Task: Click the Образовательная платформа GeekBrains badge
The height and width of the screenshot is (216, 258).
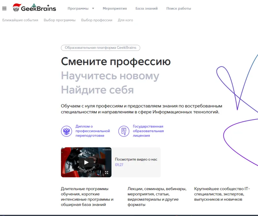Action: [101, 48]
